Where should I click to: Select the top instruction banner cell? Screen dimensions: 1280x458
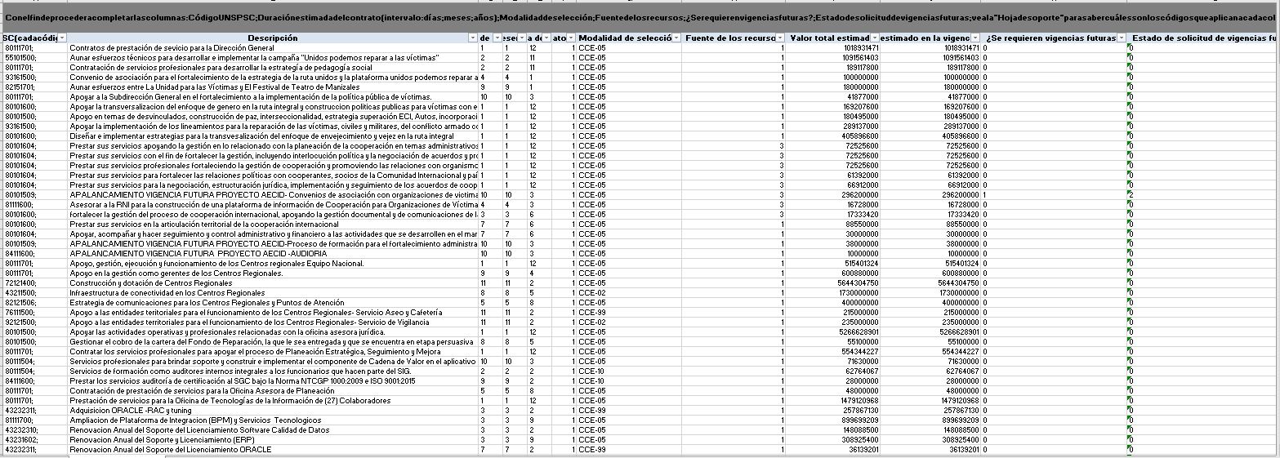[640, 18]
